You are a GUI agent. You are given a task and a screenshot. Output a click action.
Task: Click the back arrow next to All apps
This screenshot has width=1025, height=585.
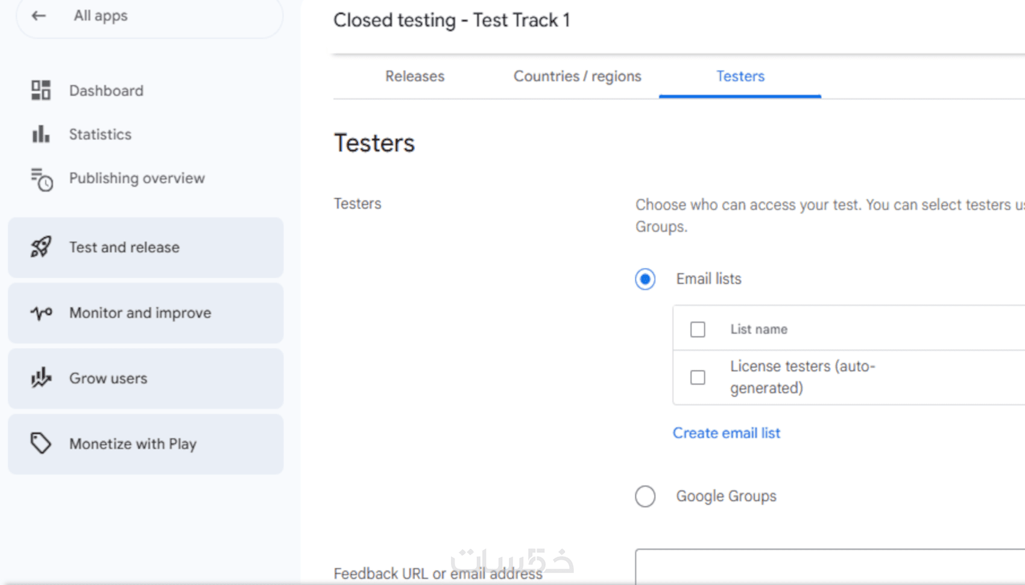click(39, 16)
